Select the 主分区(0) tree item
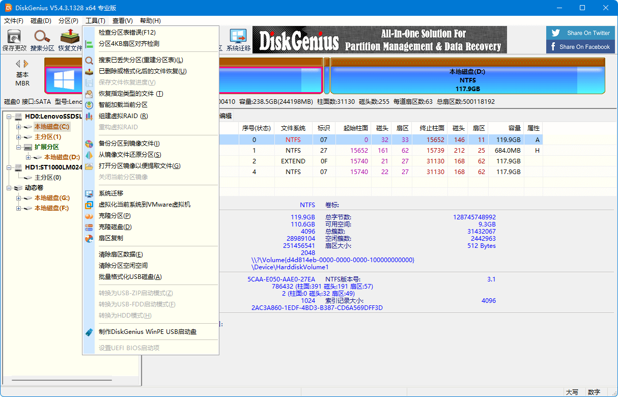 tap(48, 178)
